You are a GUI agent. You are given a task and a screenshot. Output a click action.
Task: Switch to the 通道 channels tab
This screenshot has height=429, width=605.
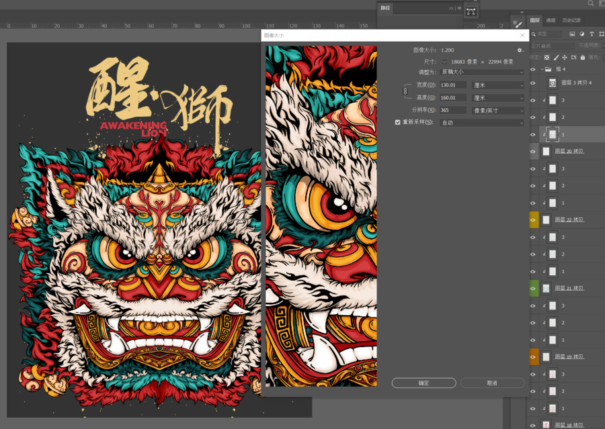point(551,20)
